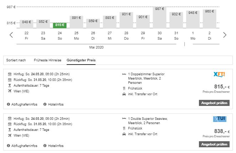Sort by Günstigster Preis
Image resolution: width=236 pixels, height=153 pixels.
pyautogui.click(x=81, y=60)
